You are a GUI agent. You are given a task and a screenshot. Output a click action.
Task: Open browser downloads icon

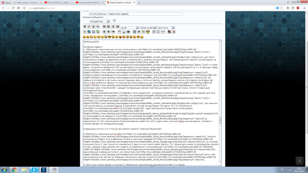coord(305,8)
